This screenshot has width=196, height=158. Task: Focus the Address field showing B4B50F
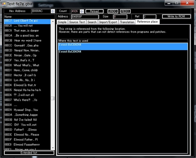point(84,16)
